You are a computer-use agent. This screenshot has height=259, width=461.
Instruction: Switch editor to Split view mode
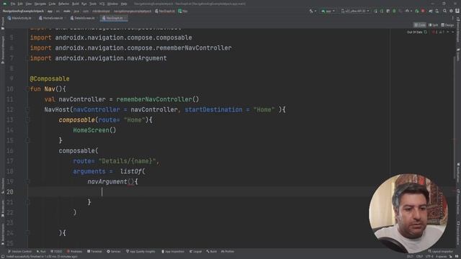click(433, 25)
